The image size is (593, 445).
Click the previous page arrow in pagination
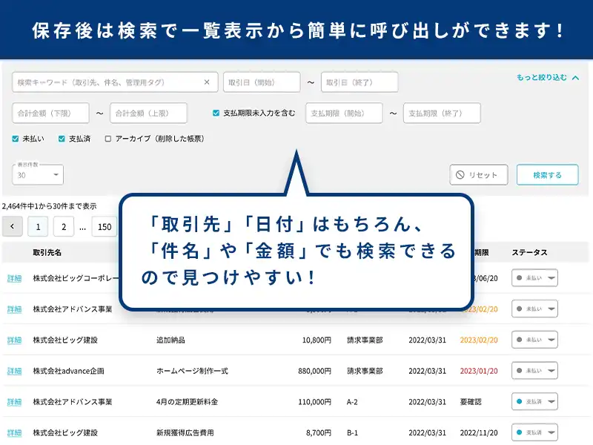[13, 227]
